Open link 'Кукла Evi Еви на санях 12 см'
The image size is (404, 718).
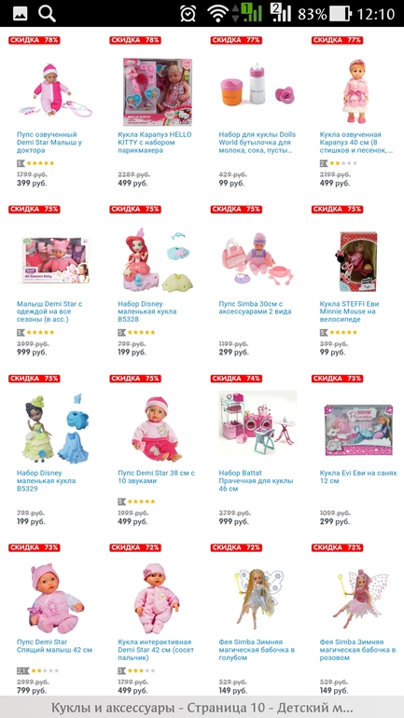(x=358, y=476)
